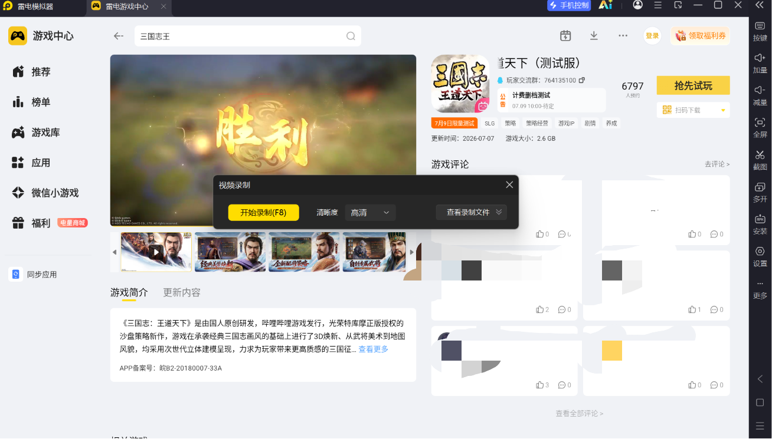Open 按键 keymapping tool
Image resolution: width=772 pixels, height=439 pixels.
pos(760,31)
